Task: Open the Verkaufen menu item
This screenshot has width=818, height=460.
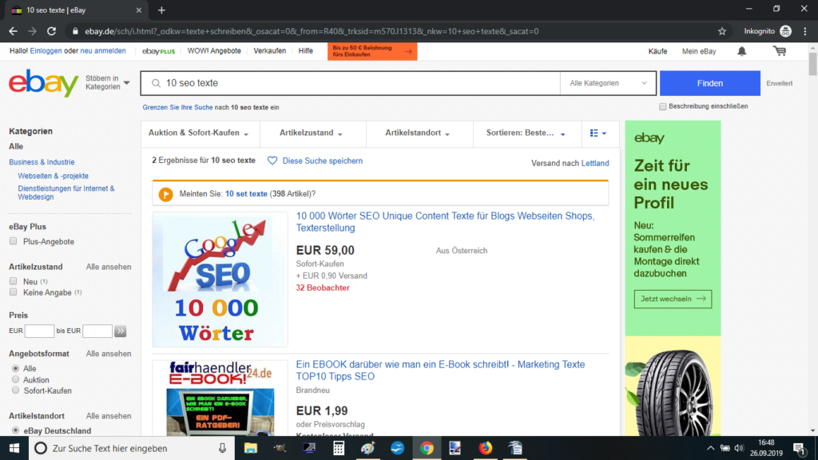Action: 270,51
